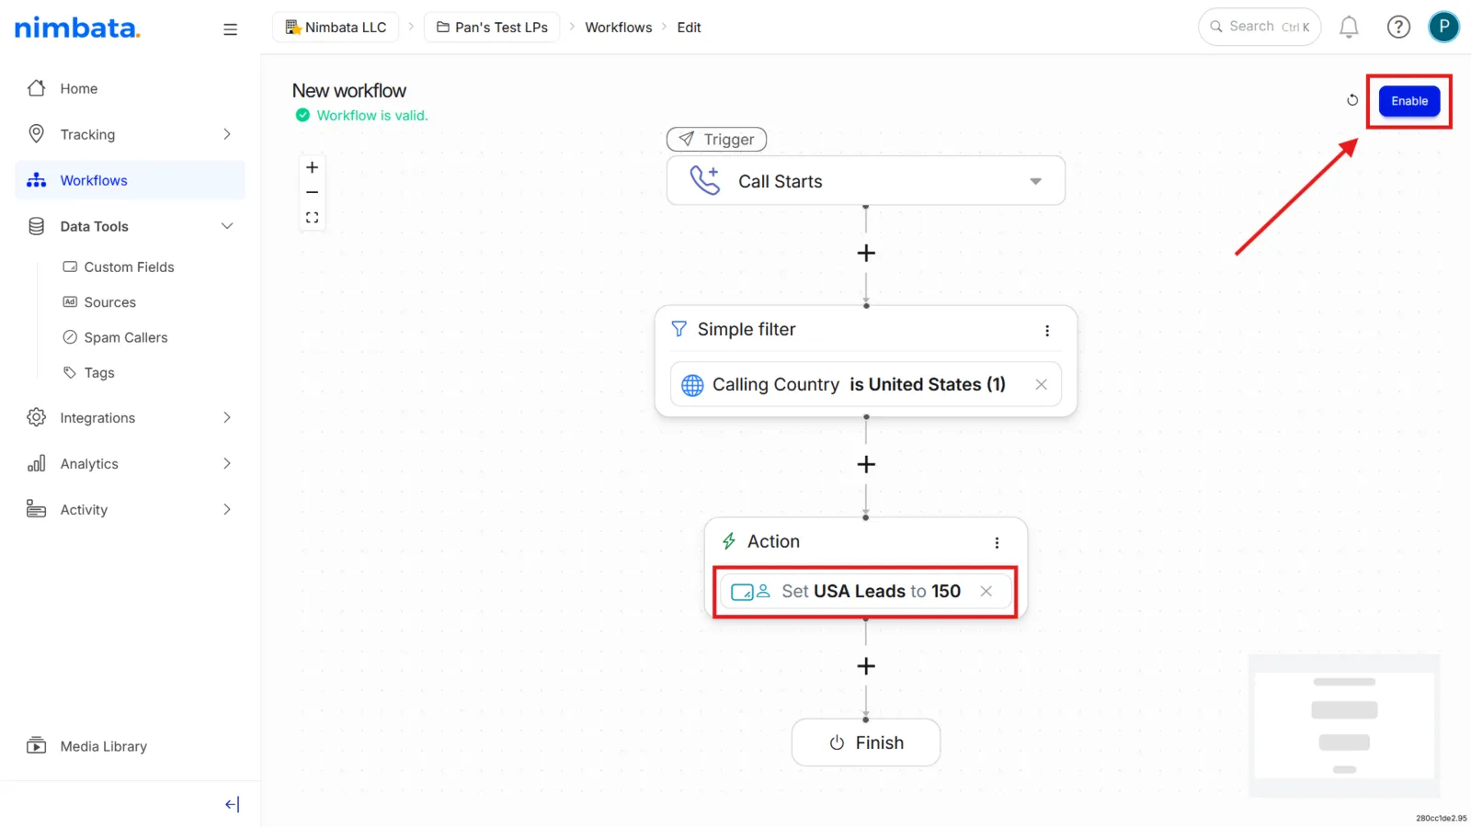Click the nimbata logo
This screenshot has height=827, width=1471.
[77, 28]
